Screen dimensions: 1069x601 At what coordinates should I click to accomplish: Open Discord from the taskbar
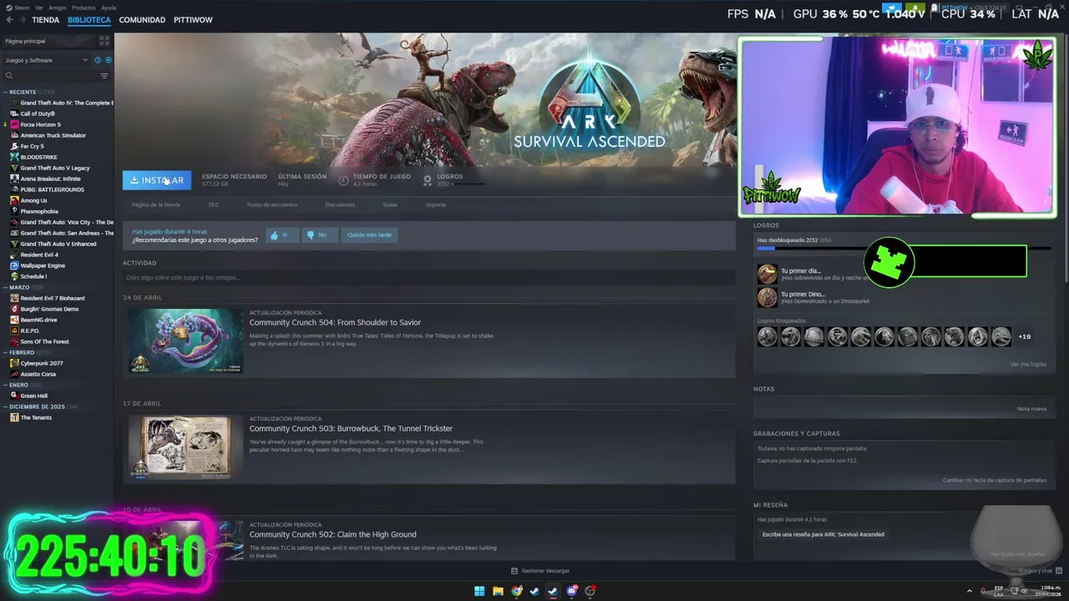(572, 591)
